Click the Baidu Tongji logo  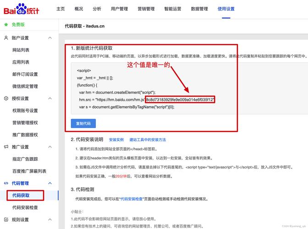click(22, 9)
